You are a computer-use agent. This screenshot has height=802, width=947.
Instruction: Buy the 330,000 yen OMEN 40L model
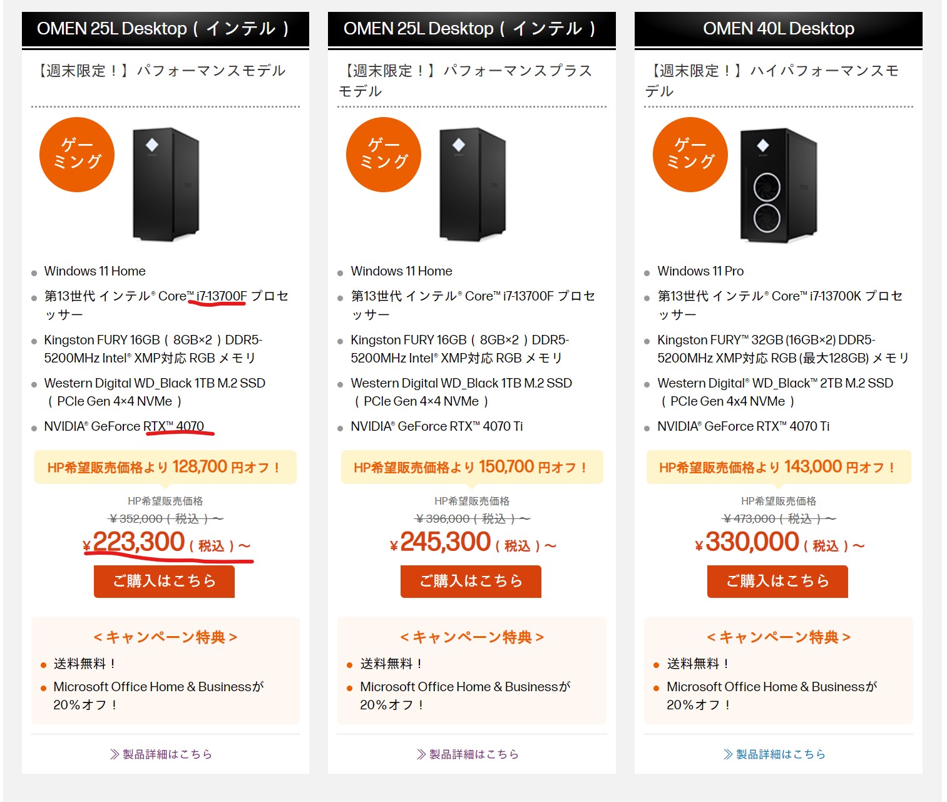tap(777, 582)
